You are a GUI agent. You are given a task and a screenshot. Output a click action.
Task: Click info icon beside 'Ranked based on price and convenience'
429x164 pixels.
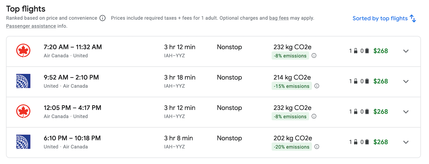(x=102, y=18)
